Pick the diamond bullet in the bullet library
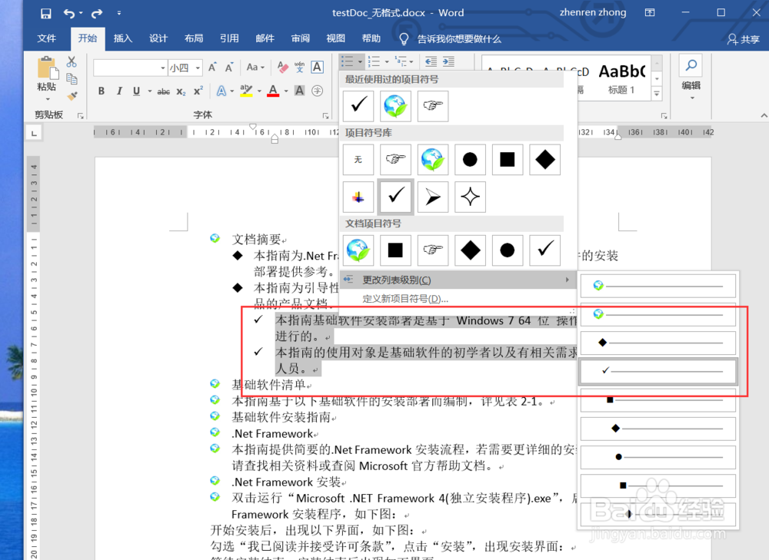The width and height of the screenshot is (769, 560). 544,159
